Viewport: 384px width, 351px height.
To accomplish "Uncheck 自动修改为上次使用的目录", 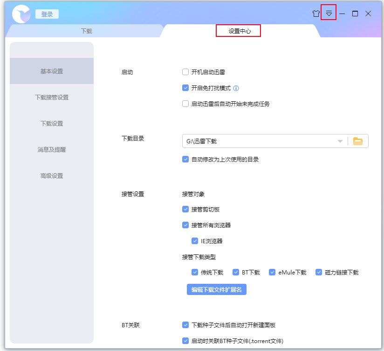I will click(185, 159).
